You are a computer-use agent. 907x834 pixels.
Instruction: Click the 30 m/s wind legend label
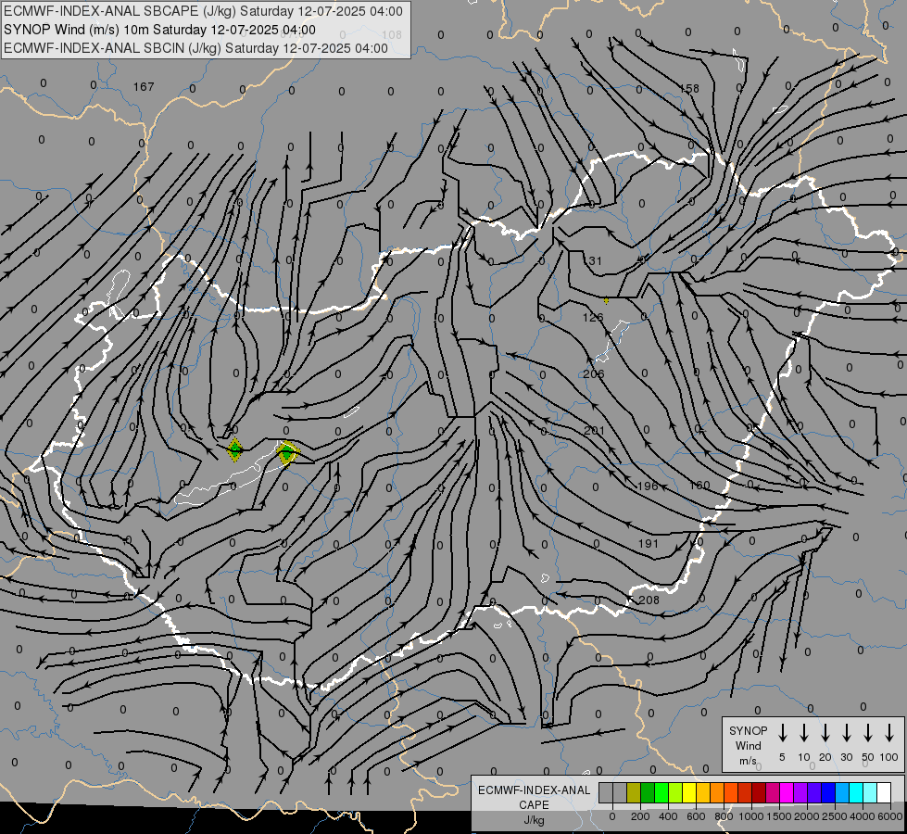(x=847, y=757)
